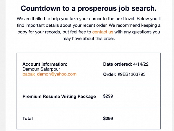The image size is (174, 131).
Task: Click the text "may have about this order."
Action: [87, 39]
